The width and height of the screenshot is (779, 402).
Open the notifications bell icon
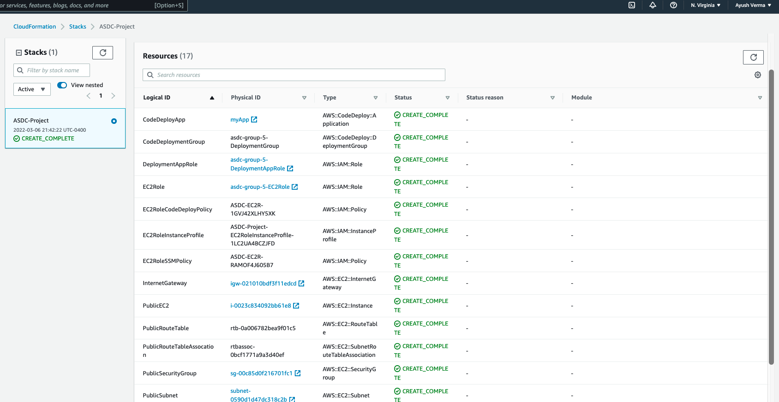[653, 5]
